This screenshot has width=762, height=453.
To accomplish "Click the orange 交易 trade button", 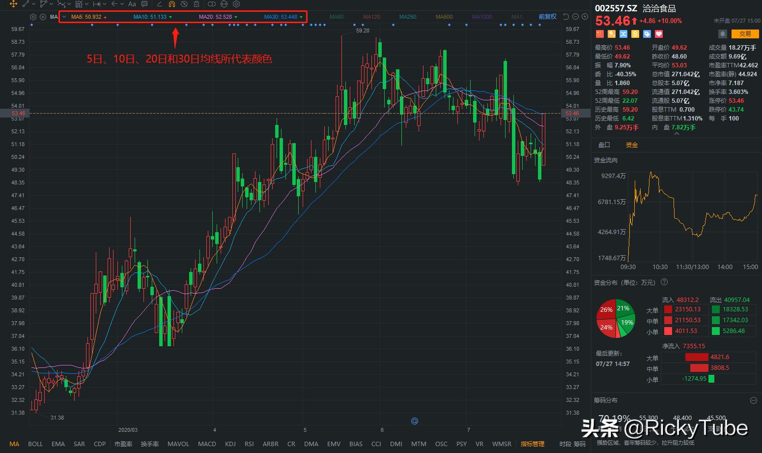I will [x=745, y=34].
